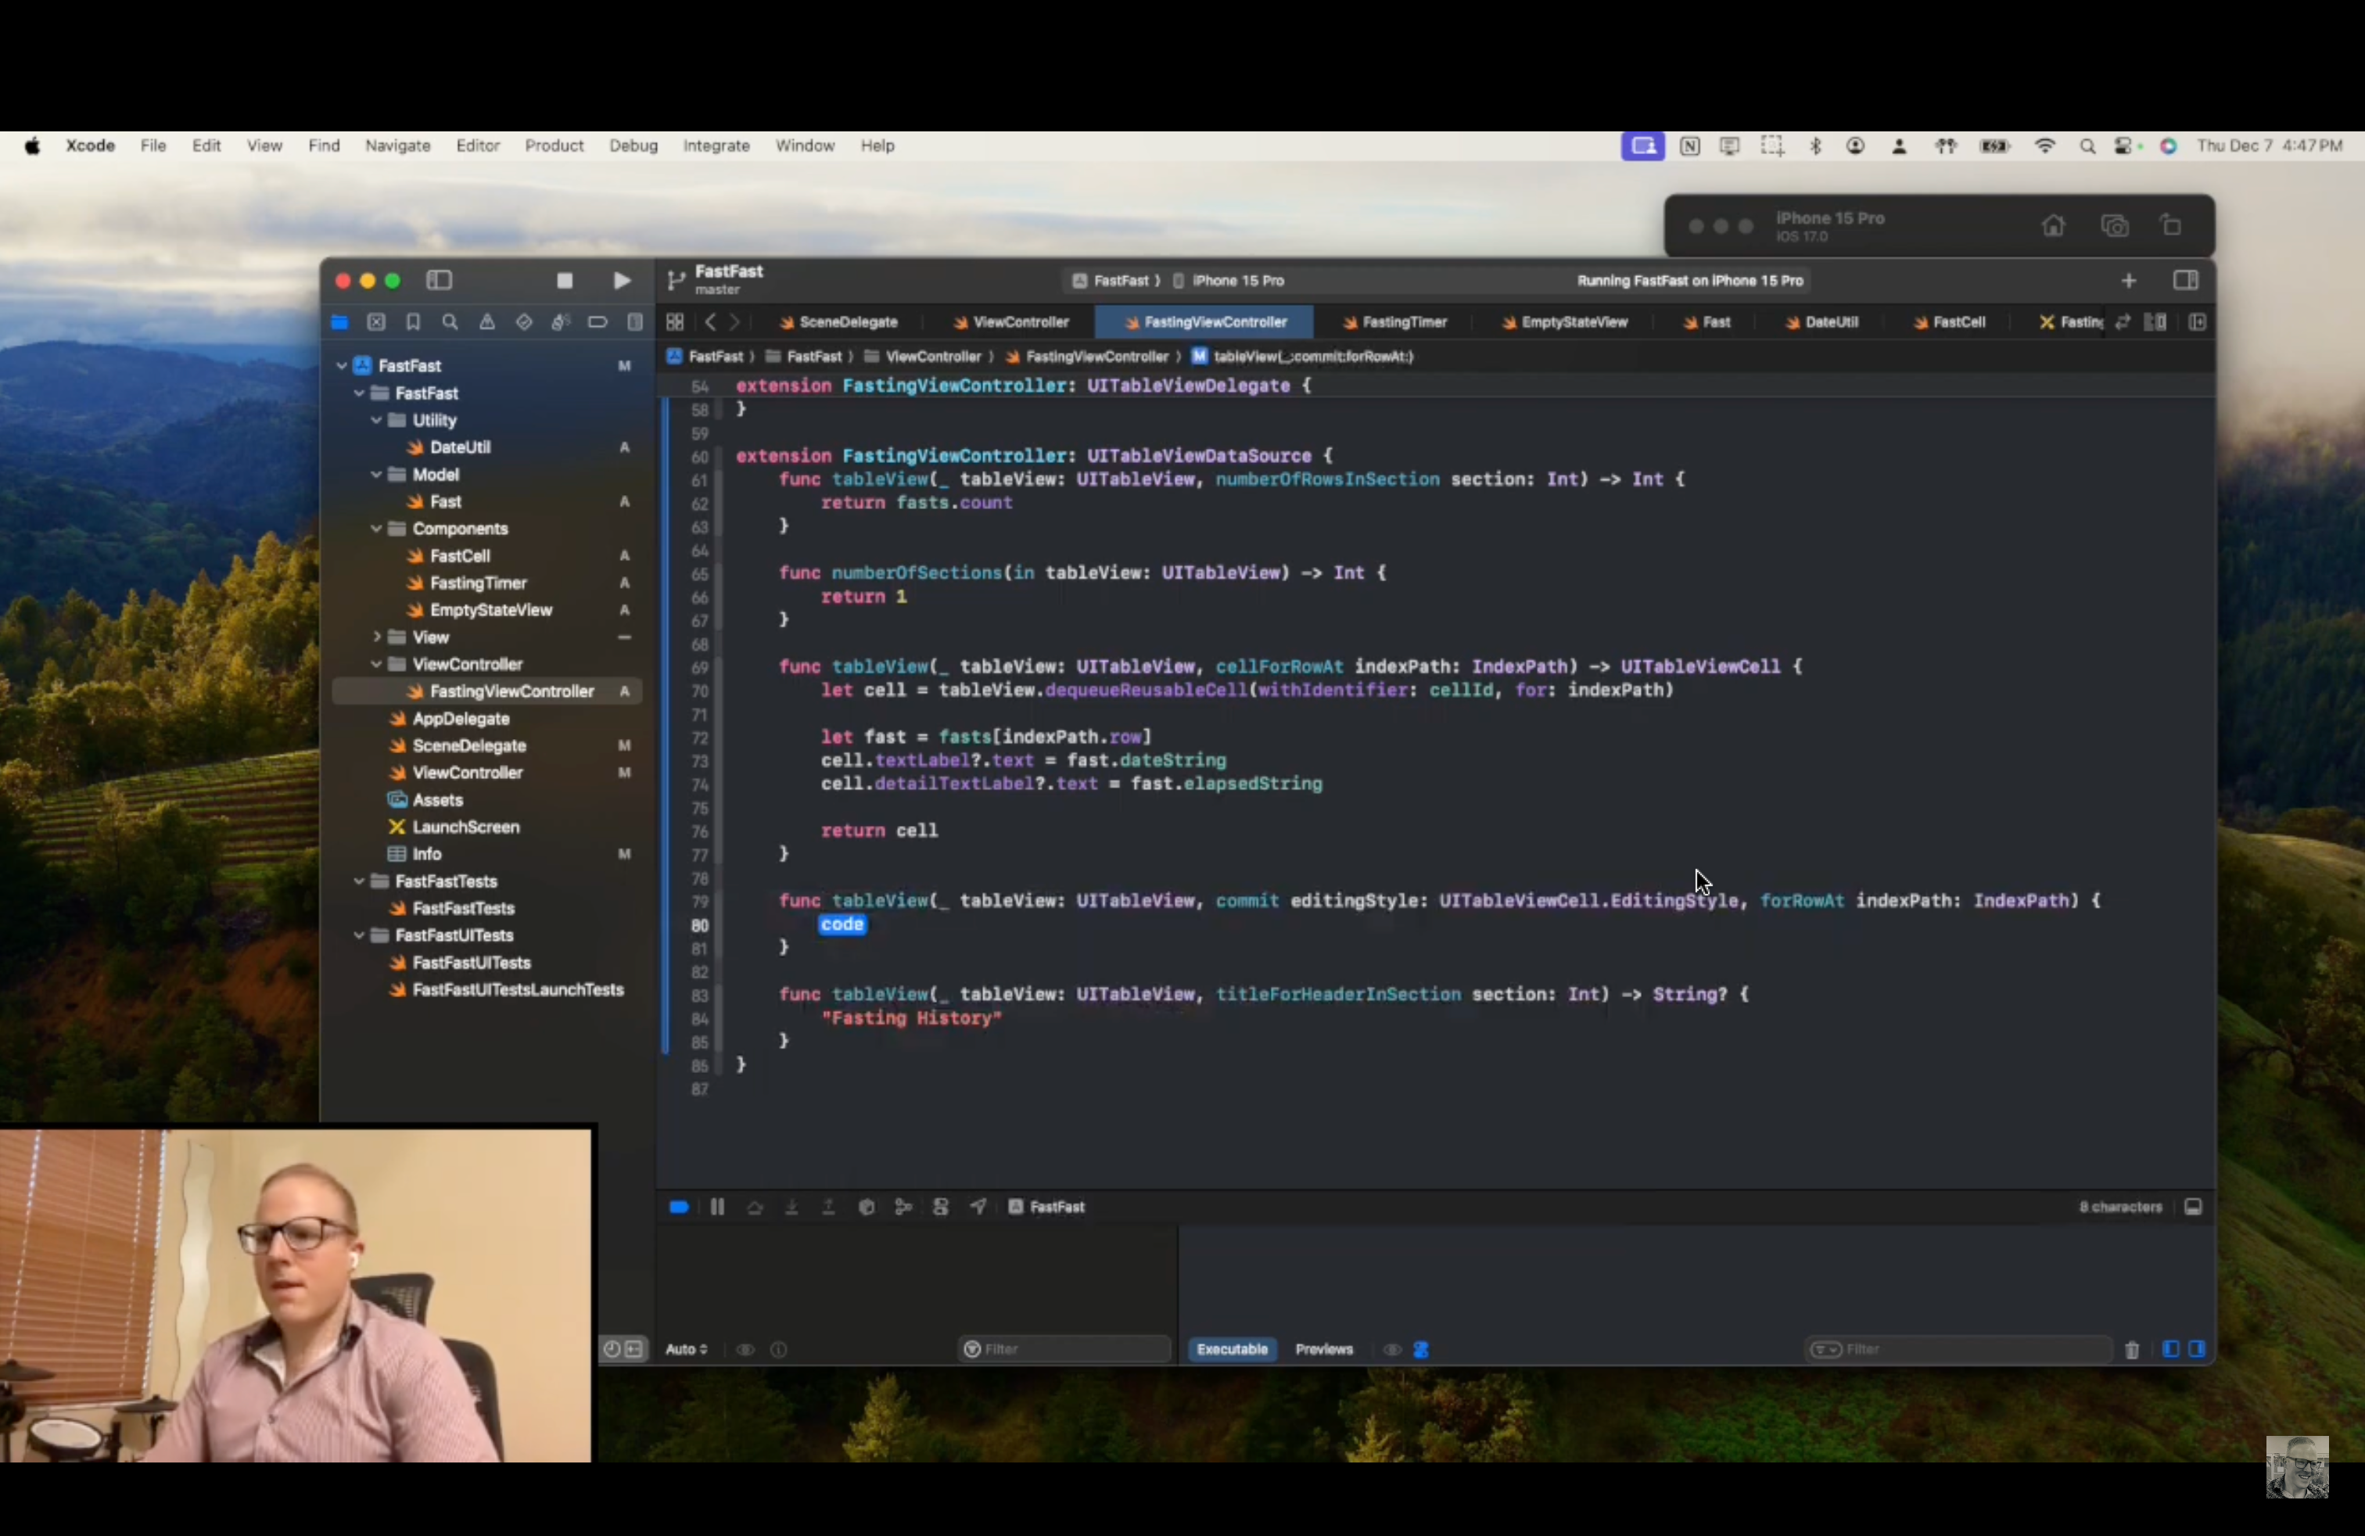Switch to the FastingTimer tab
This screenshot has height=1536, width=2365.
tap(1394, 322)
